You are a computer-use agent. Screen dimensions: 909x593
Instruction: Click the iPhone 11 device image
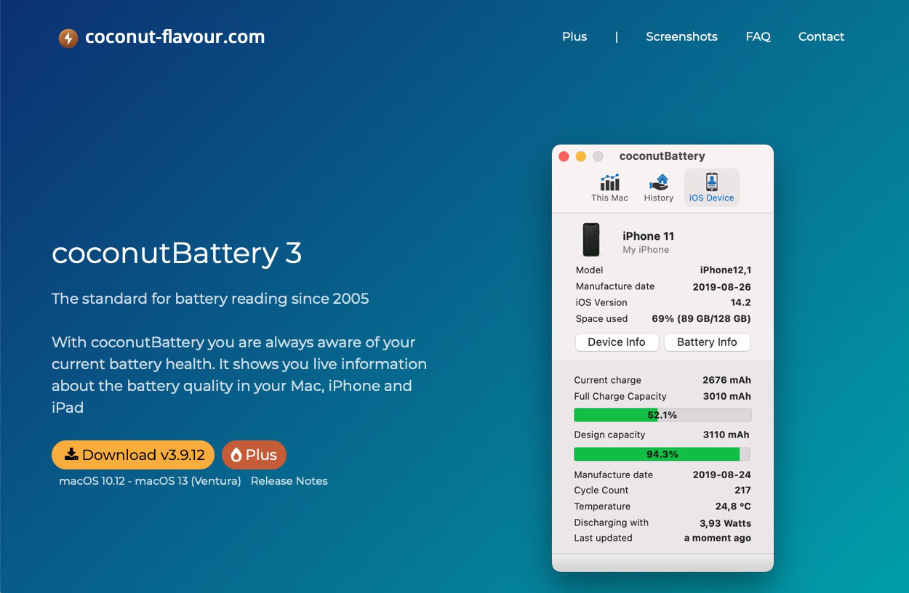click(x=591, y=240)
